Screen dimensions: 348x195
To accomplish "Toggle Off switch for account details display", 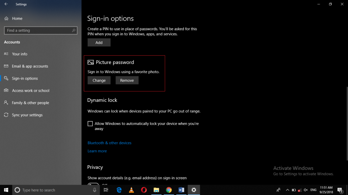I will [x=94, y=186].
